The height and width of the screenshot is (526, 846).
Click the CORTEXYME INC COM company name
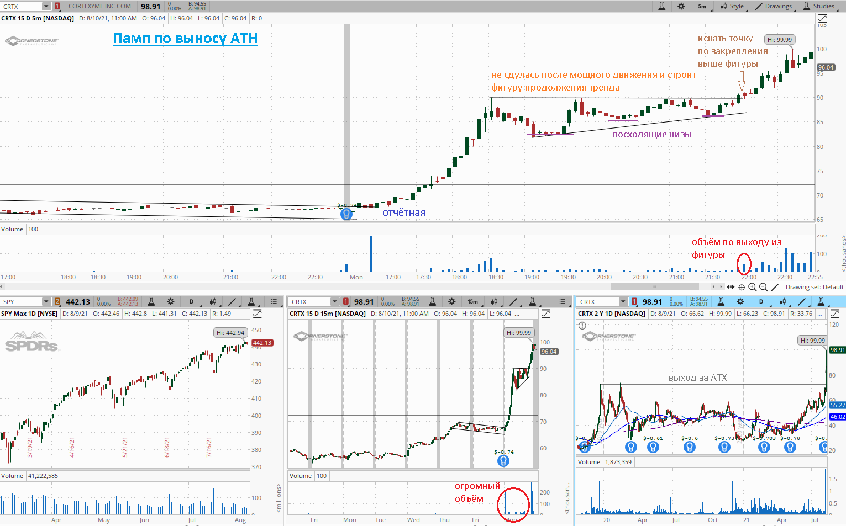click(100, 7)
